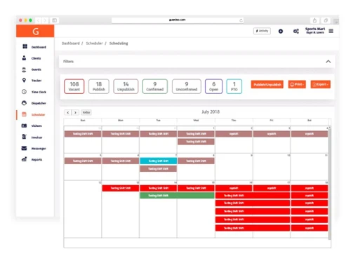Click the Activity button in header

[x=262, y=31]
